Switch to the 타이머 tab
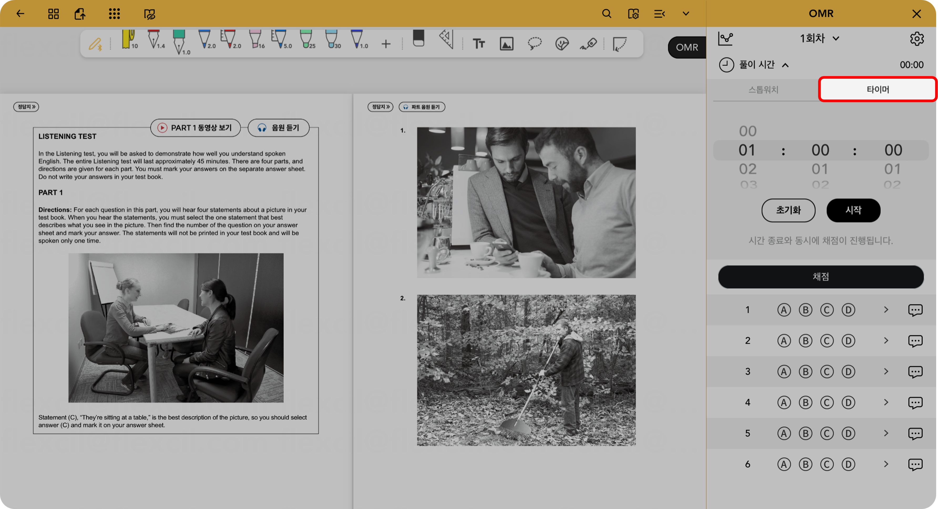This screenshot has width=938, height=509. (x=878, y=90)
